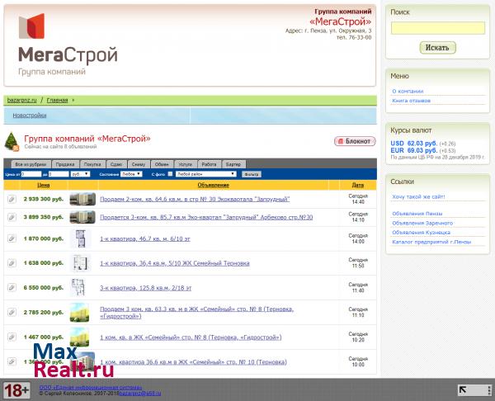Open listing '1-к квартира, 46,7 кв. м, 6/10 эт'
Viewport: 495px width, 401px height.
pyautogui.click(x=145, y=238)
